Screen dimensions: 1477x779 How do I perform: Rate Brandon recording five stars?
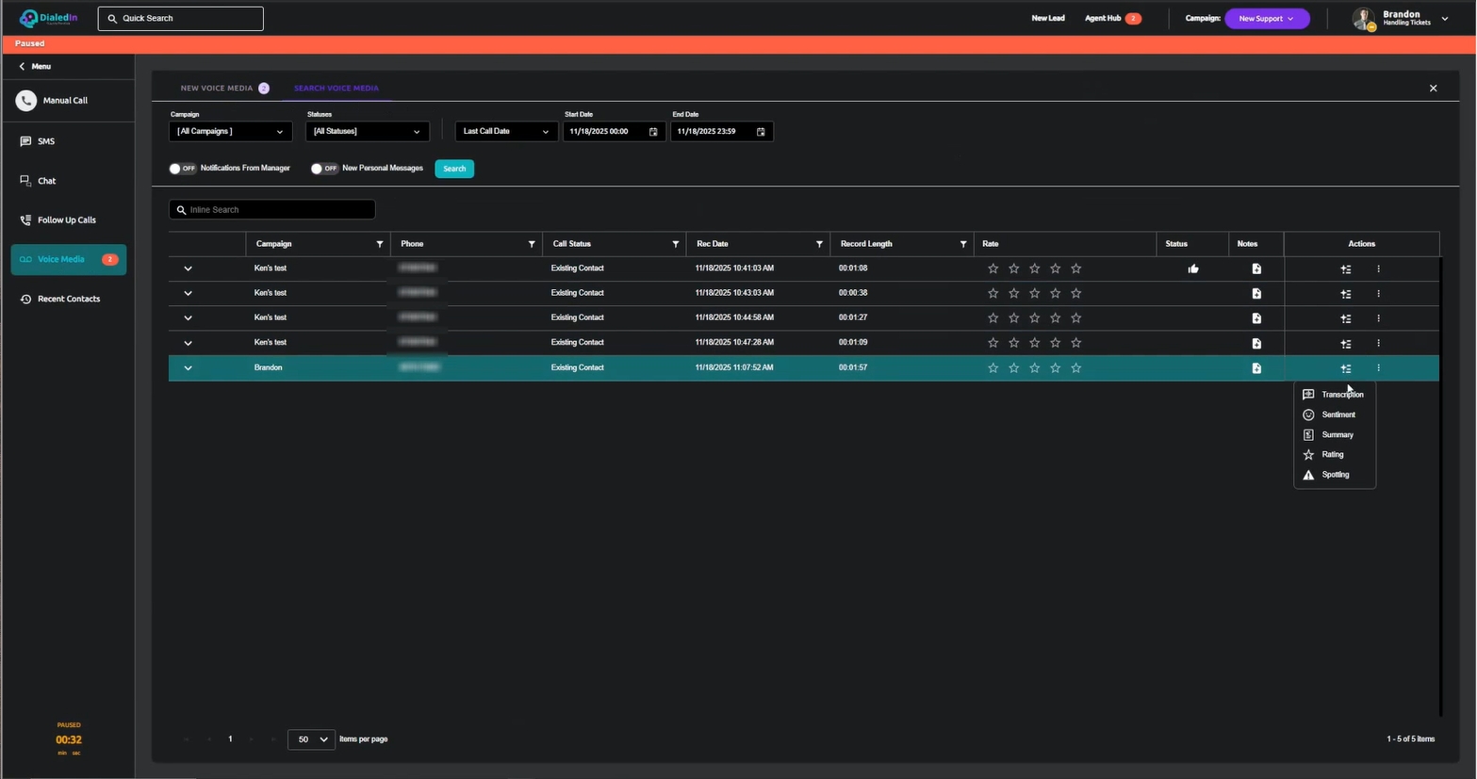click(1076, 368)
